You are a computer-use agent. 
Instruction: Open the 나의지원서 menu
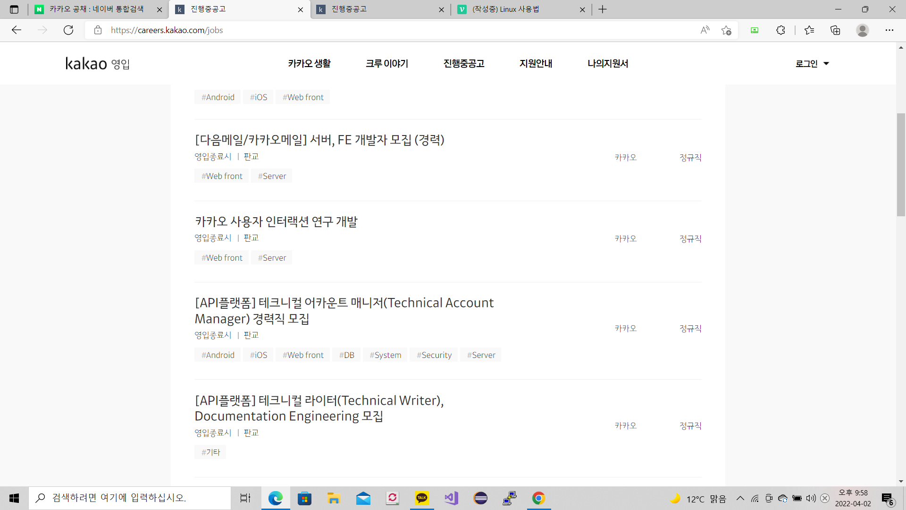(608, 64)
